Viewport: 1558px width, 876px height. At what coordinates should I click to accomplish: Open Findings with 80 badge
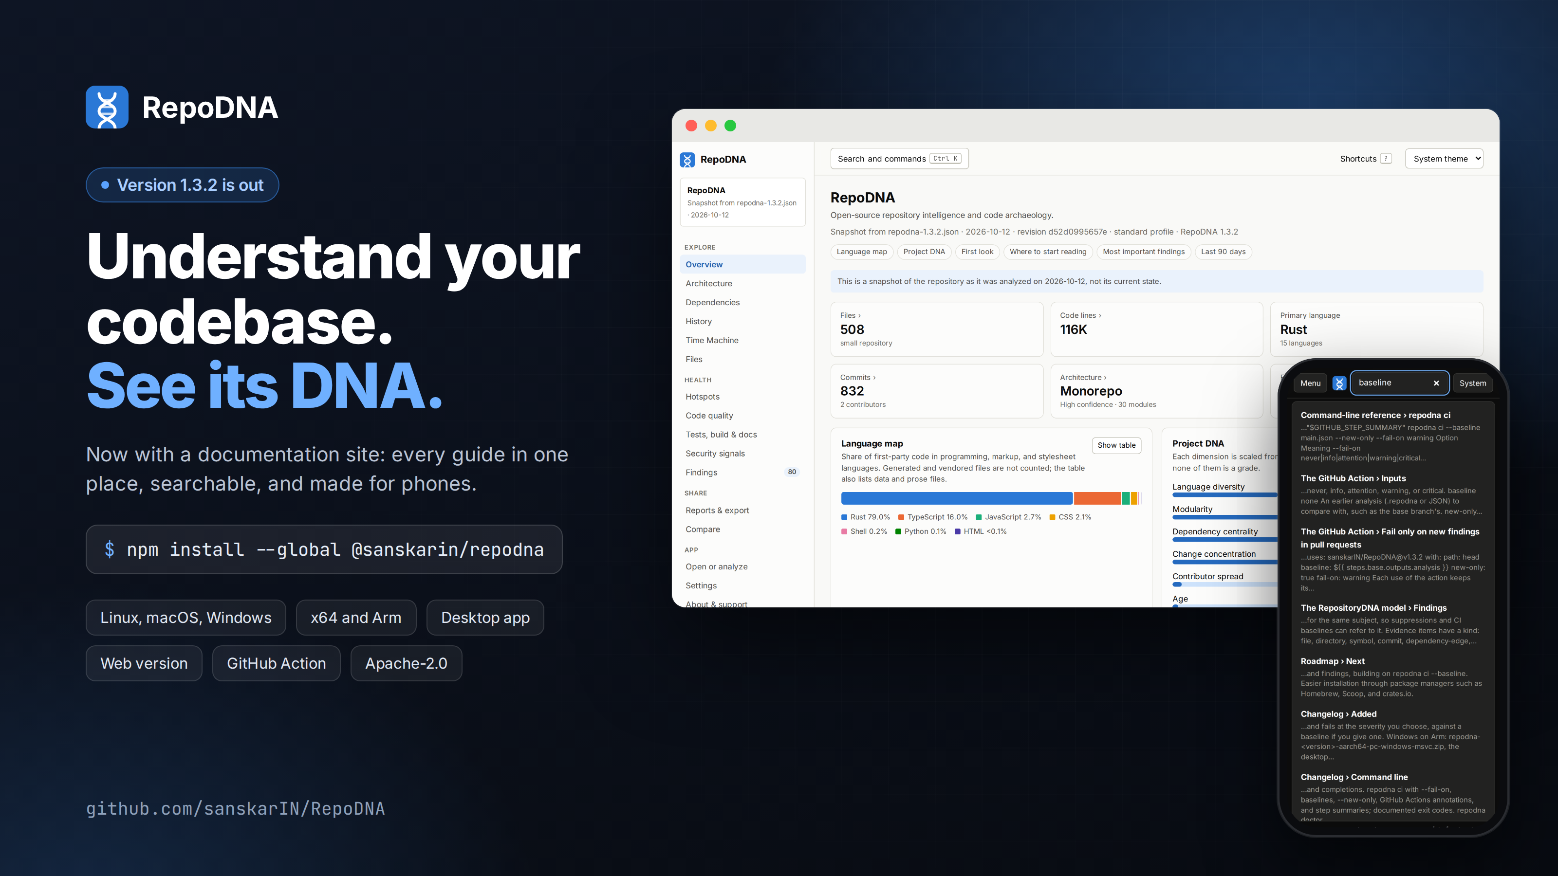[x=742, y=473]
